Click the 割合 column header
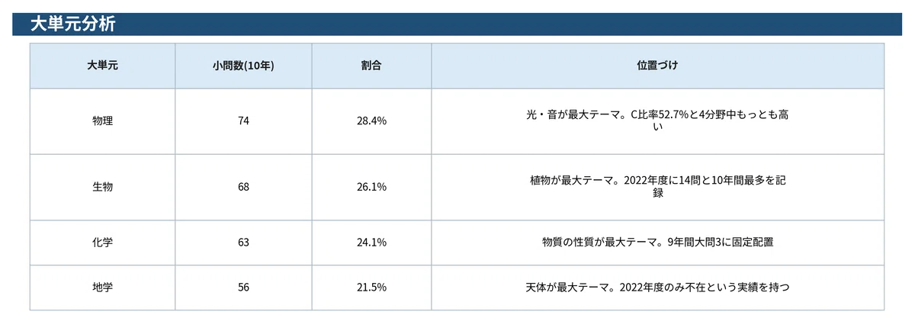915x331 pixels. 371,66
